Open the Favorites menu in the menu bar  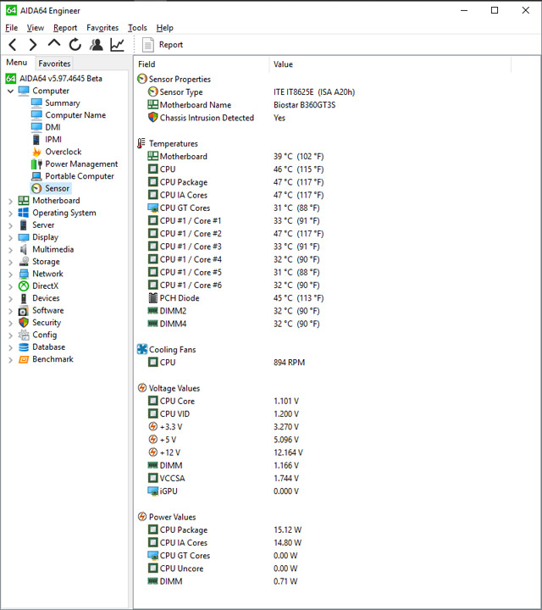pyautogui.click(x=102, y=28)
